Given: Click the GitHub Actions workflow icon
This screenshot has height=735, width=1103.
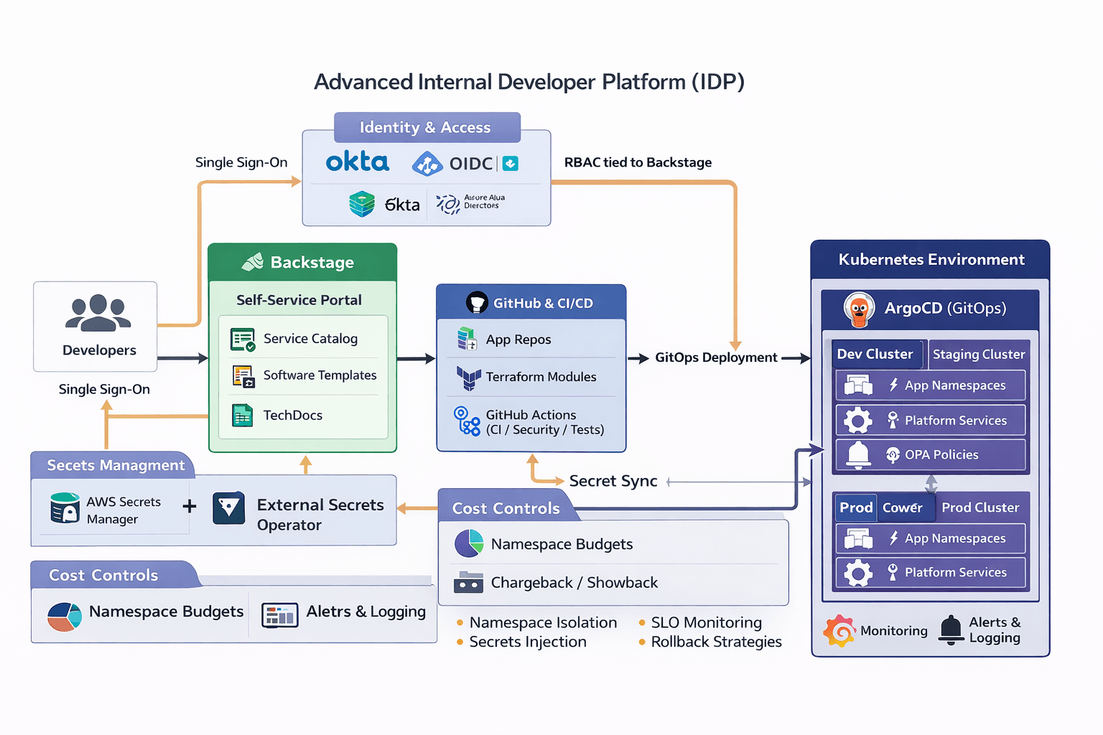Looking at the screenshot, I should click(x=467, y=421).
